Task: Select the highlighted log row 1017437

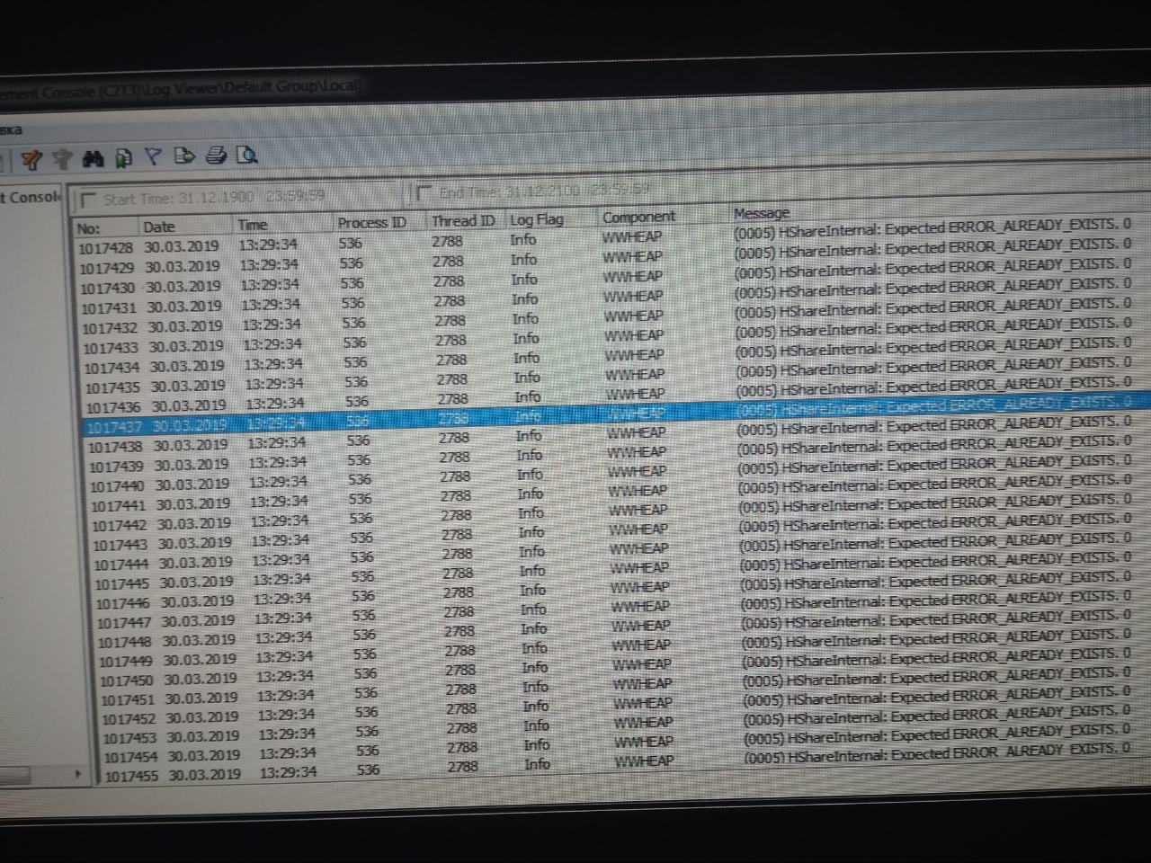Action: click(x=115, y=427)
